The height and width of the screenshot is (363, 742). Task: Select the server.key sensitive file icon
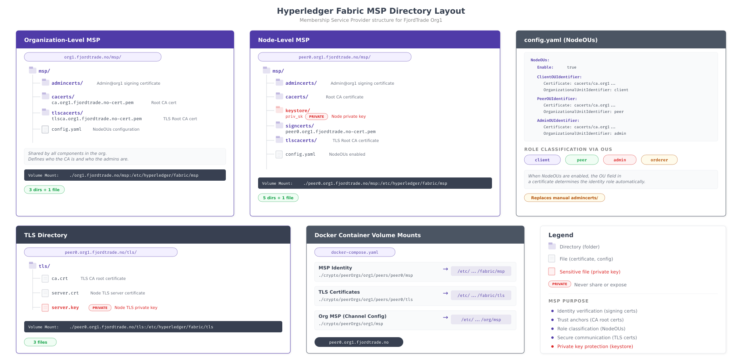click(x=45, y=307)
